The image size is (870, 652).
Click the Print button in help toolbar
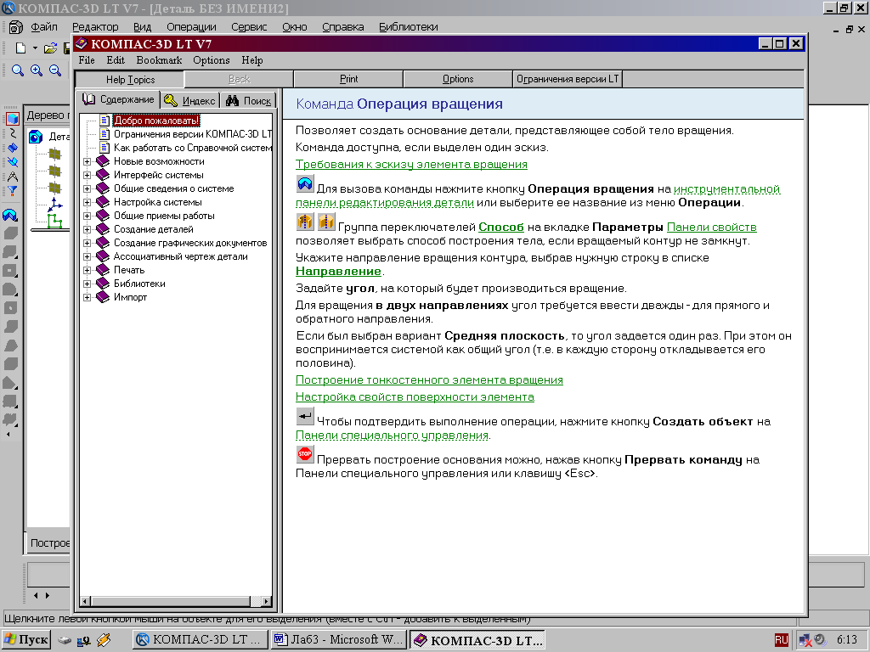tap(348, 79)
